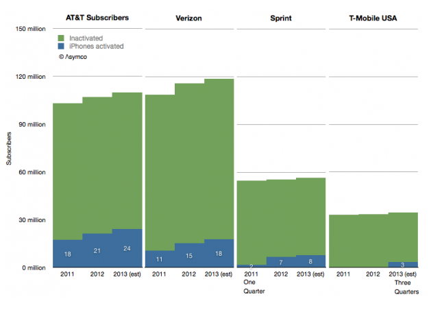The width and height of the screenshot is (431, 312).
Task: Click the 3 data label in T-Mobile chart
Action: pyautogui.click(x=403, y=265)
